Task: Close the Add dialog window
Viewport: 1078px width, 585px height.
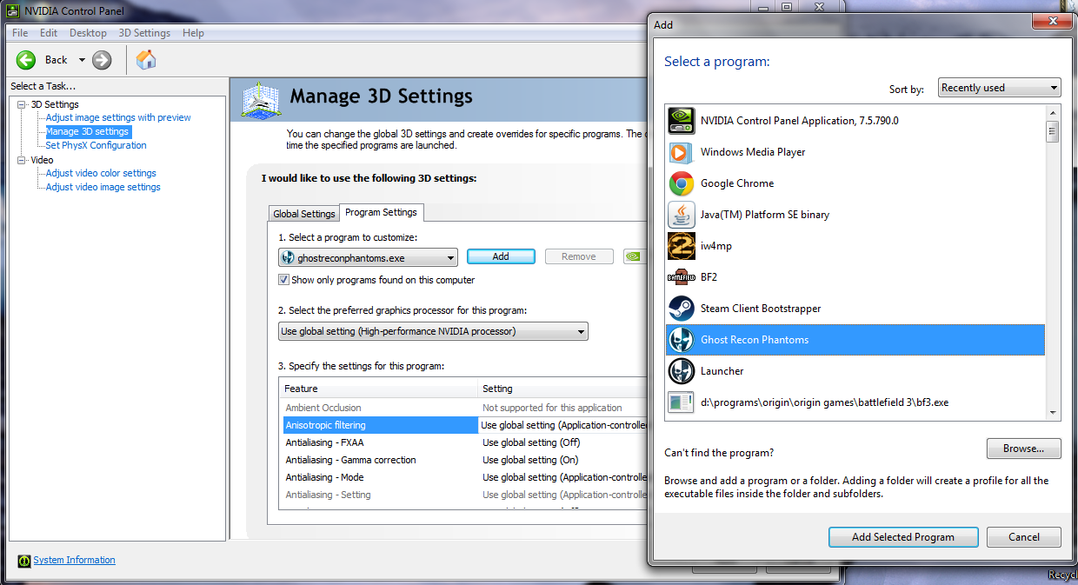Action: click(x=1053, y=21)
